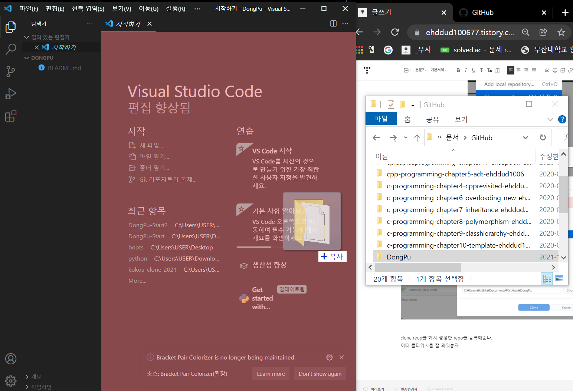Click the Learn more notification button
This screenshot has width=573, height=391.
271,374
